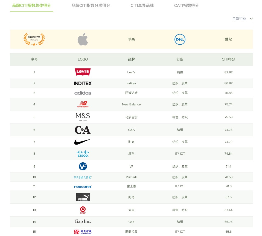Go to the CATI指数得分 tab
Image resolution: width=262 pixels, height=236 pixels.
click(187, 5)
